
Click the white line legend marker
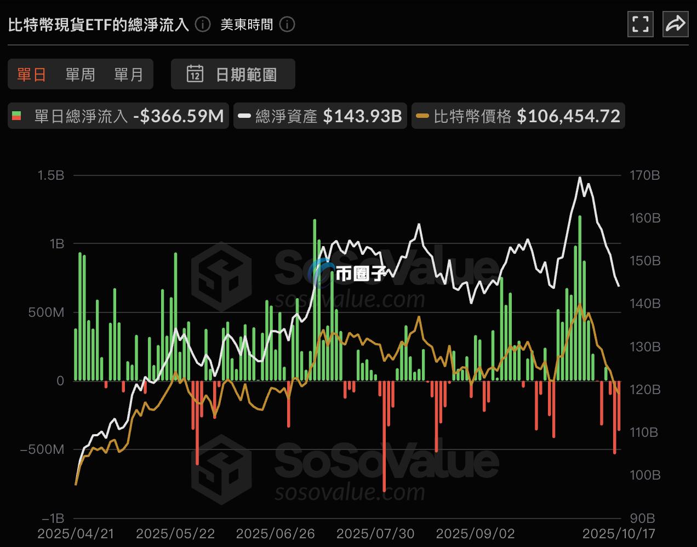point(245,116)
